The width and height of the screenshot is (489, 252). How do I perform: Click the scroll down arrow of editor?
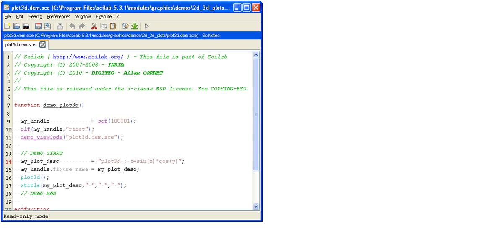point(256,206)
